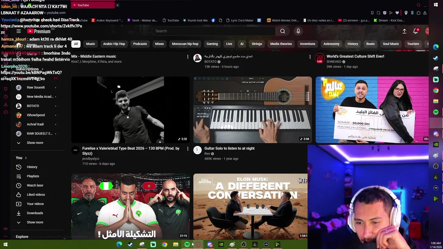Open the Lyric Card Maker bookmark
This screenshot has width=443, height=249.
coord(239,20)
